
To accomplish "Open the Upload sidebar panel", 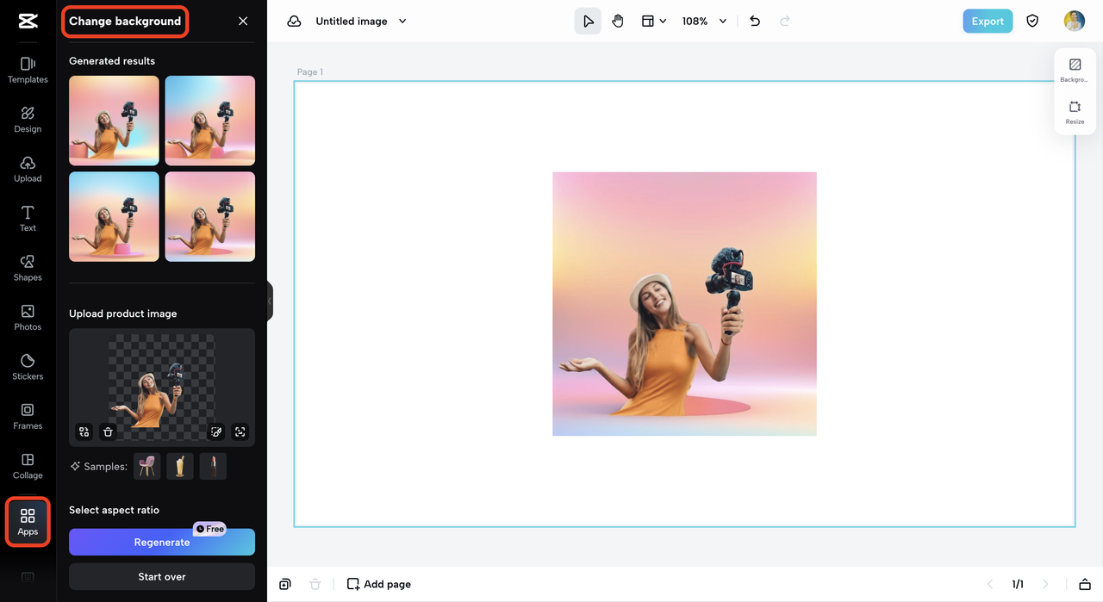I will point(28,169).
